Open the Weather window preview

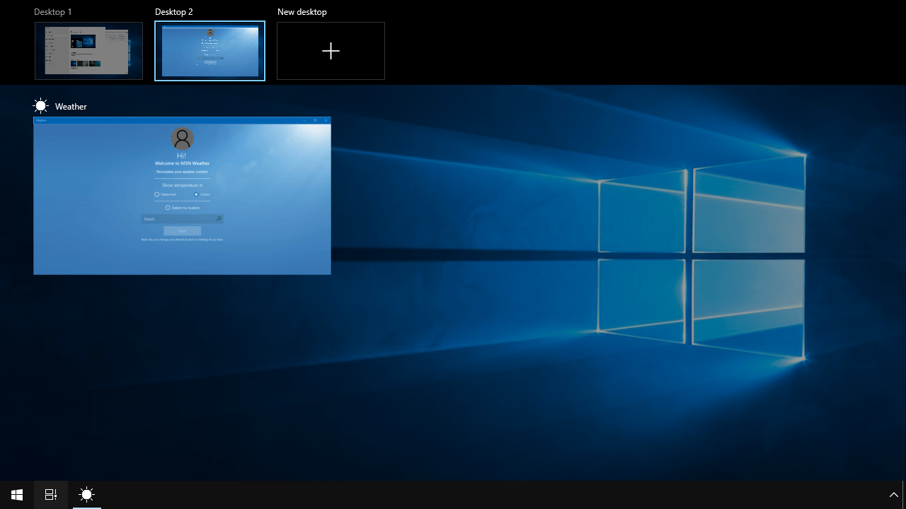[182, 196]
